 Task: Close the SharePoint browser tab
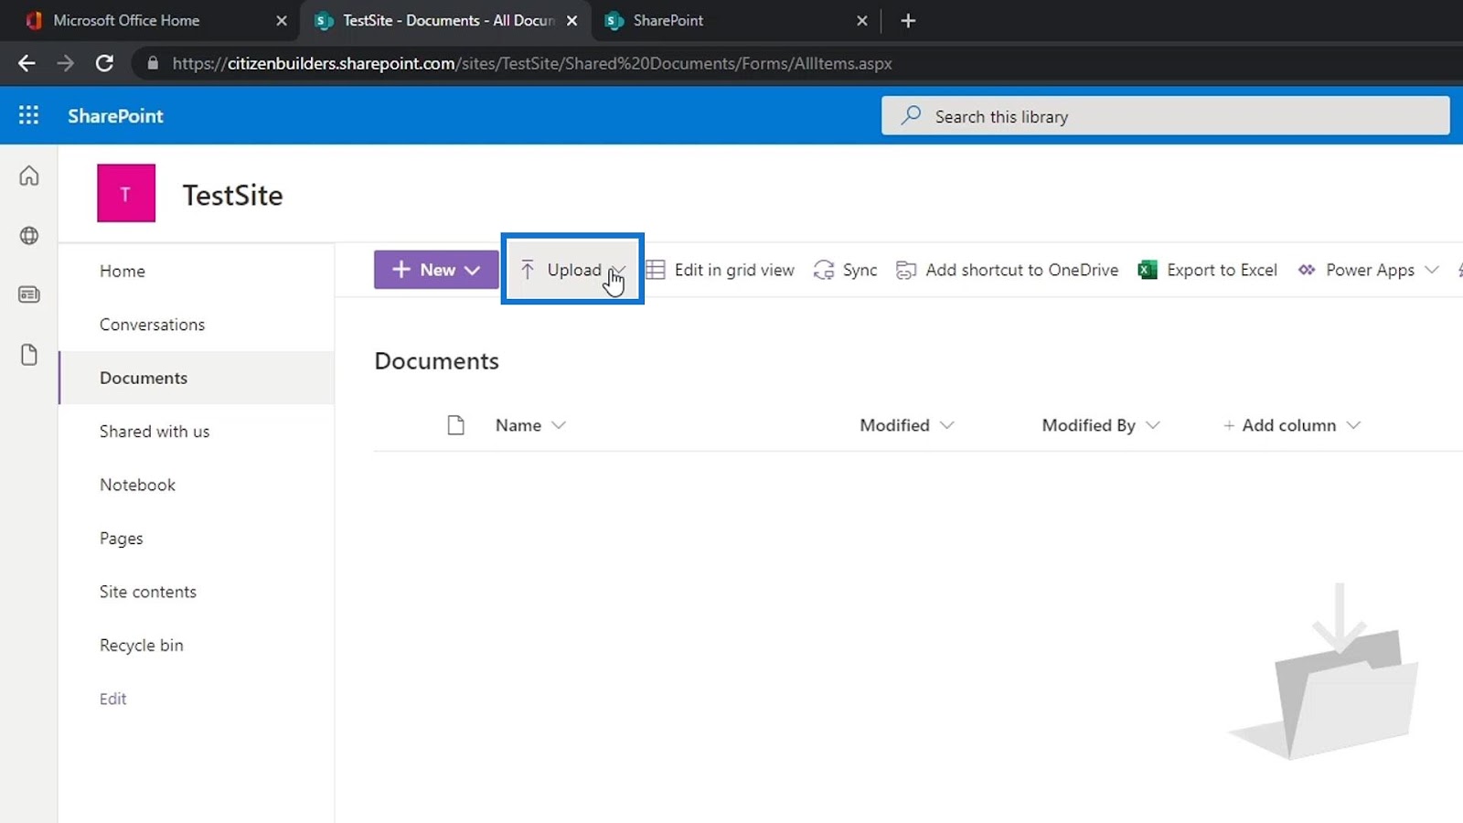click(x=861, y=20)
